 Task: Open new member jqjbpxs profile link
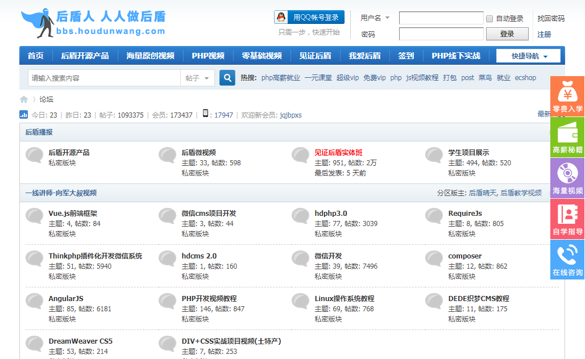291,115
